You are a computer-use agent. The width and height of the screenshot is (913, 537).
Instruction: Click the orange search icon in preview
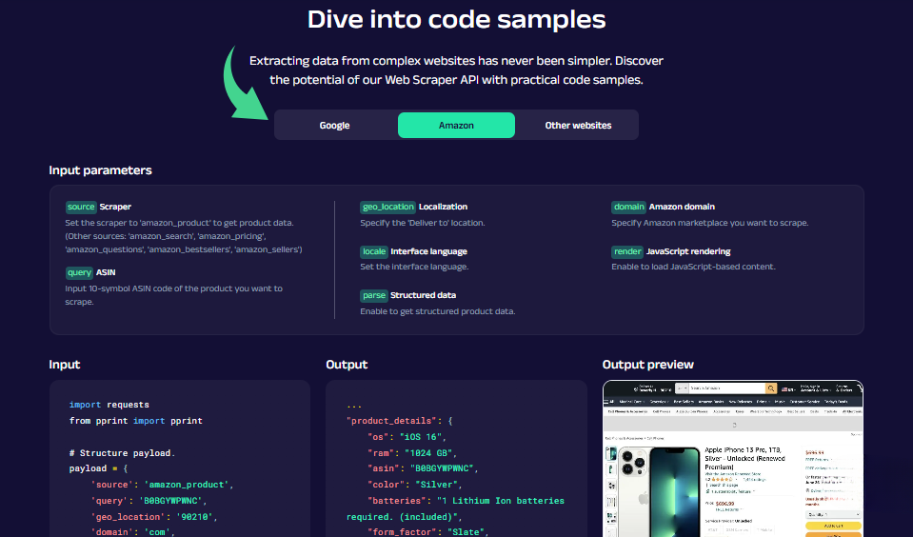771,388
